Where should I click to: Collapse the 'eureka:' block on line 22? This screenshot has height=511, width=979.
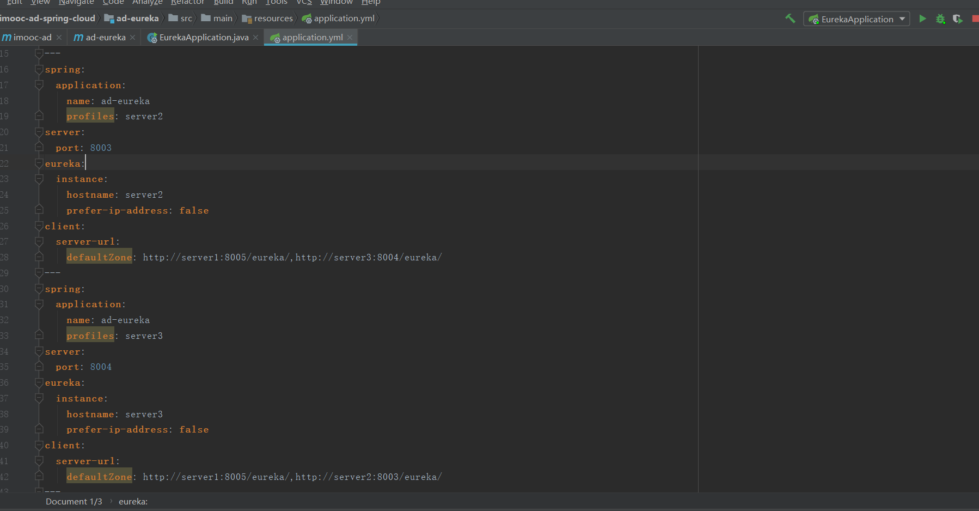tap(39, 164)
